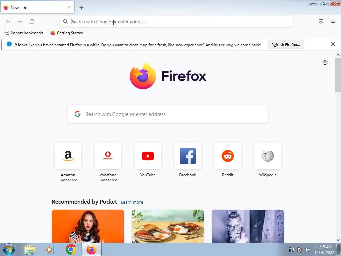The image size is (341, 256).
Task: Open Import bookmarks toolbar item
Action: click(25, 33)
